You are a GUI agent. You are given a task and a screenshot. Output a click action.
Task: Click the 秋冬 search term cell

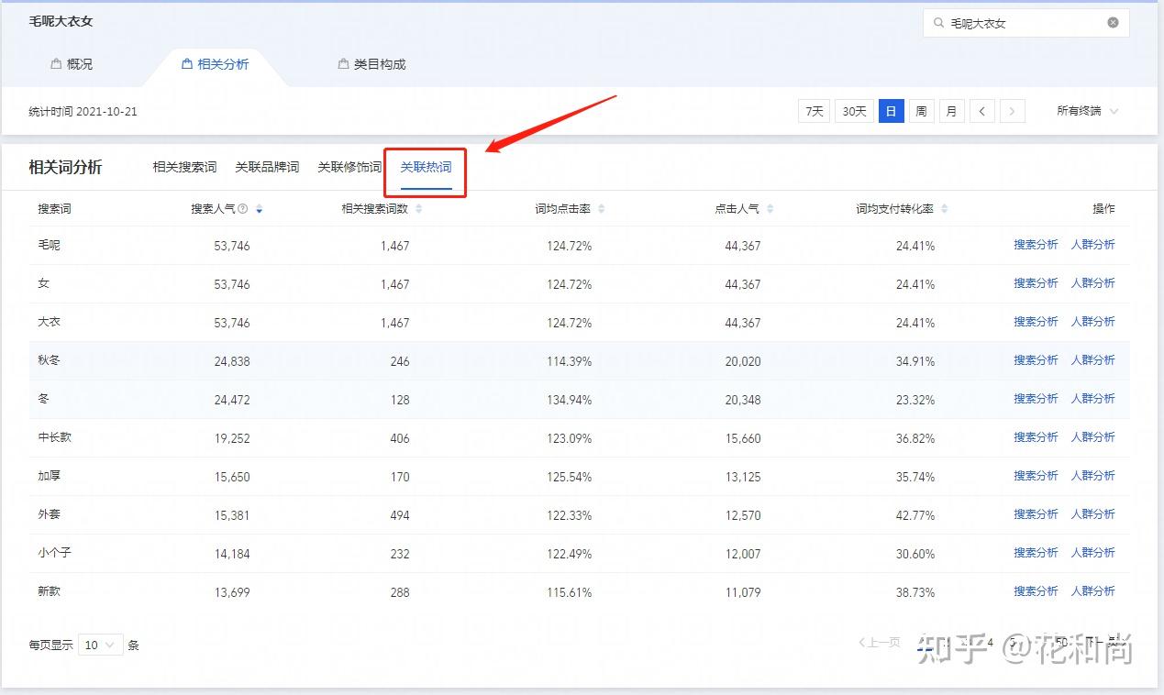pyautogui.click(x=49, y=360)
